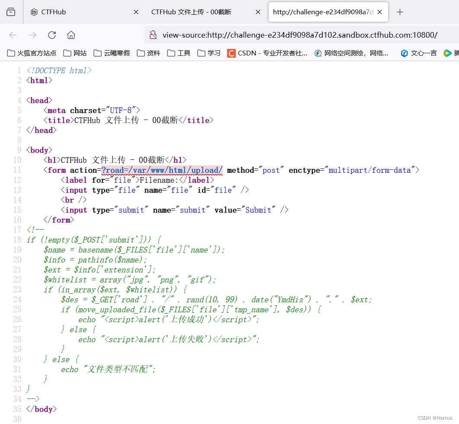Click the CTFHub favicon on first tab
The height and width of the screenshot is (424, 459).
(34, 12)
